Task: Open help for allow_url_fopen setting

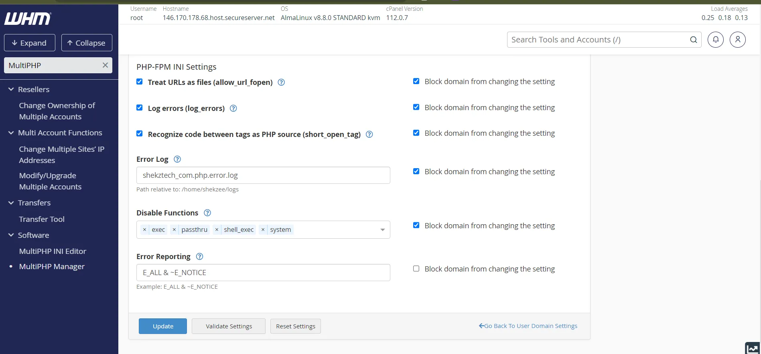Action: pos(281,82)
